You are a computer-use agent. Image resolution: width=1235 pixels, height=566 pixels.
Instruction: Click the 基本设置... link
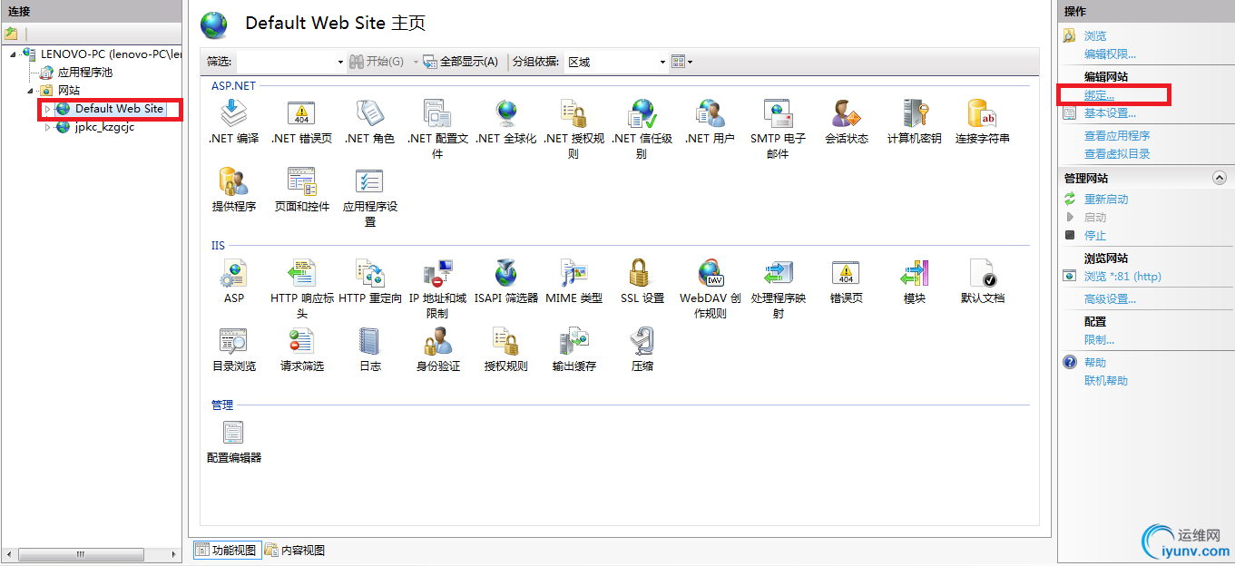coord(1110,113)
